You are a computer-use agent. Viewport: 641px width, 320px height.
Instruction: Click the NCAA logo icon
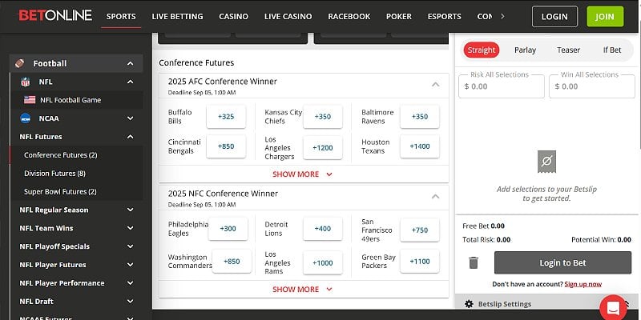tap(26, 118)
